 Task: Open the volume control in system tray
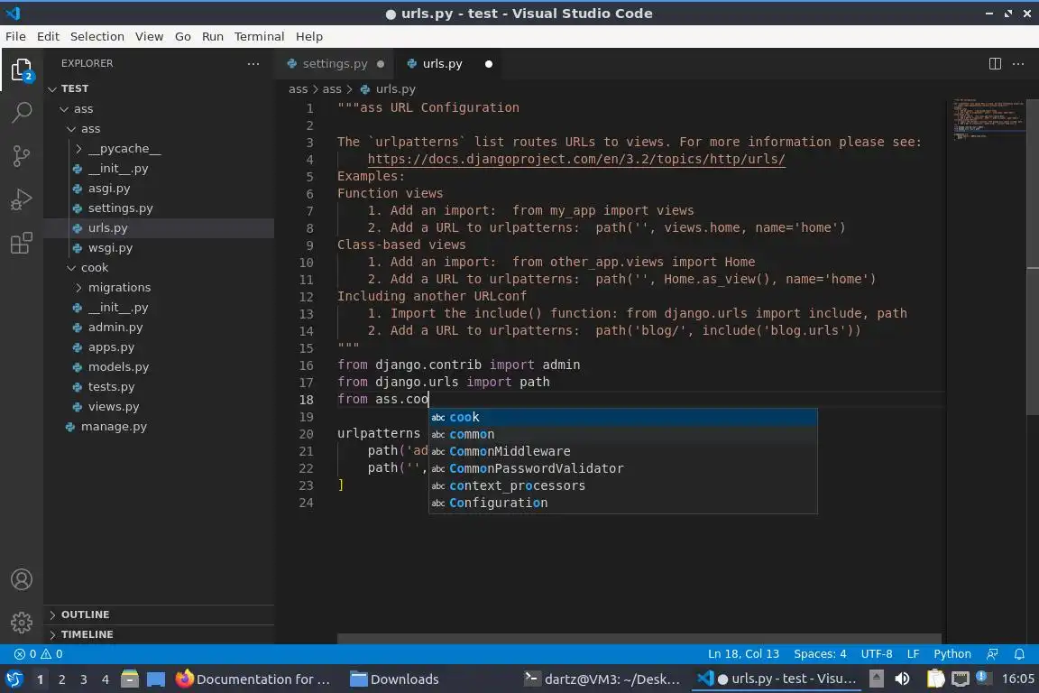(902, 679)
